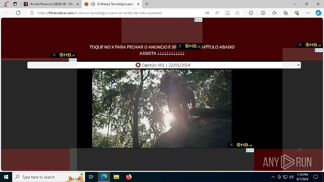Select the A Aliança Tecnológica tab

[x=112, y=4]
